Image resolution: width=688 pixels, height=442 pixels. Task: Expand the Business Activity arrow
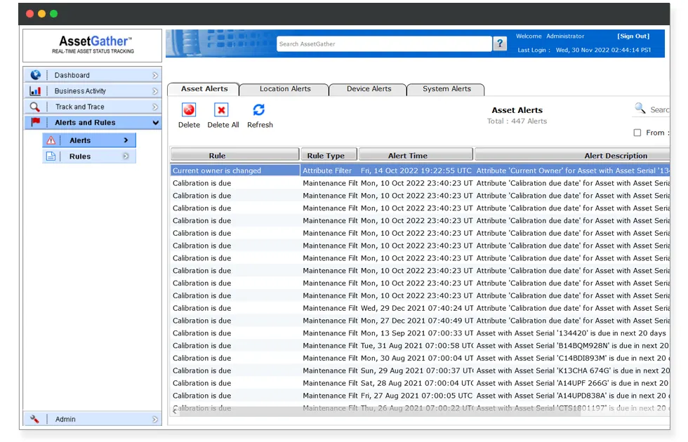pyautogui.click(x=155, y=91)
